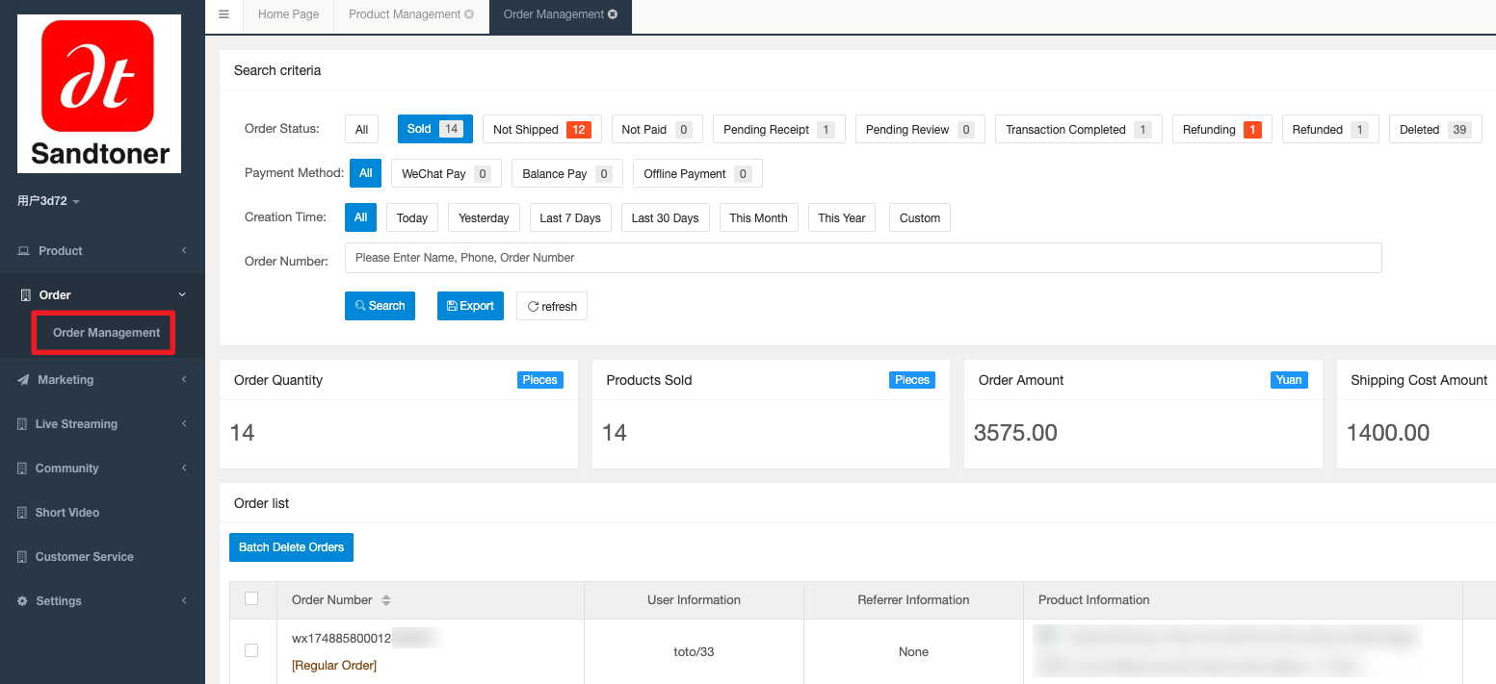The width and height of the screenshot is (1496, 684).
Task: Expand the Live Streaming menu chevron
Action: click(183, 424)
